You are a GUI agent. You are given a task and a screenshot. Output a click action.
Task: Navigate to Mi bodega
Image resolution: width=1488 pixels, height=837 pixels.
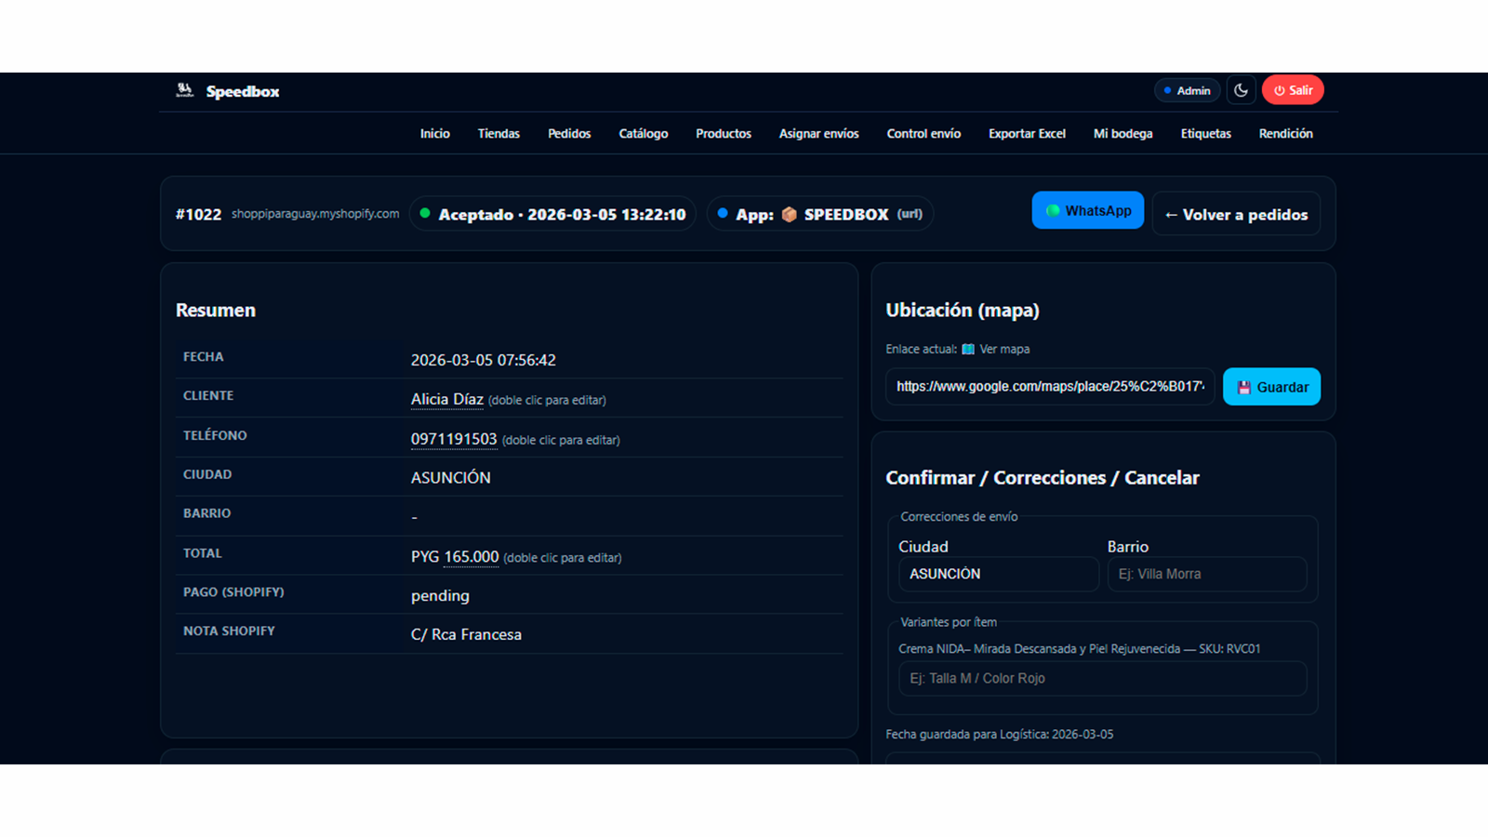pos(1123,134)
